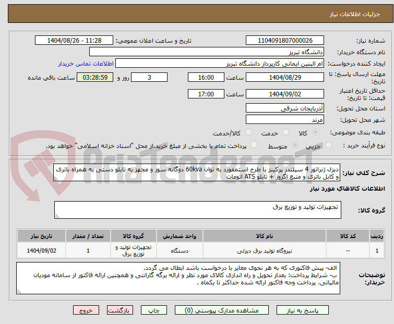Click the delivery city field مرند
394x324 pixels.
(285, 120)
